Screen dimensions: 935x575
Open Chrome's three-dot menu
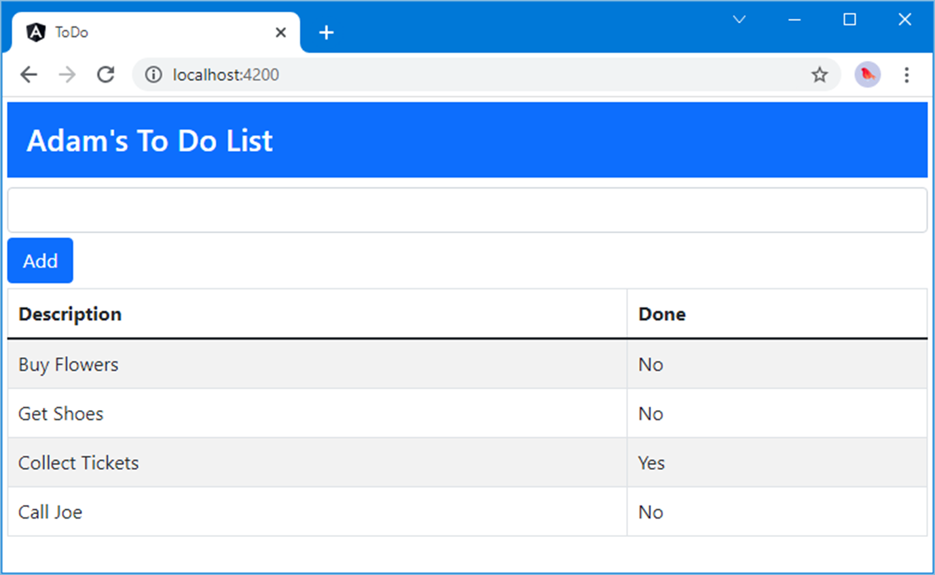click(x=906, y=75)
